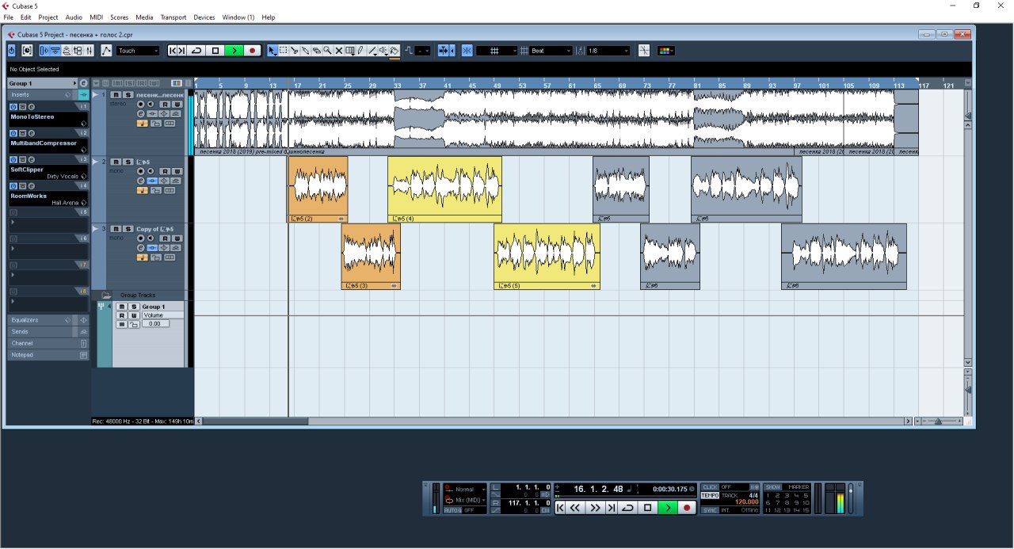This screenshot has height=549, width=1014.
Task: Open the Audio menu
Action: click(74, 17)
